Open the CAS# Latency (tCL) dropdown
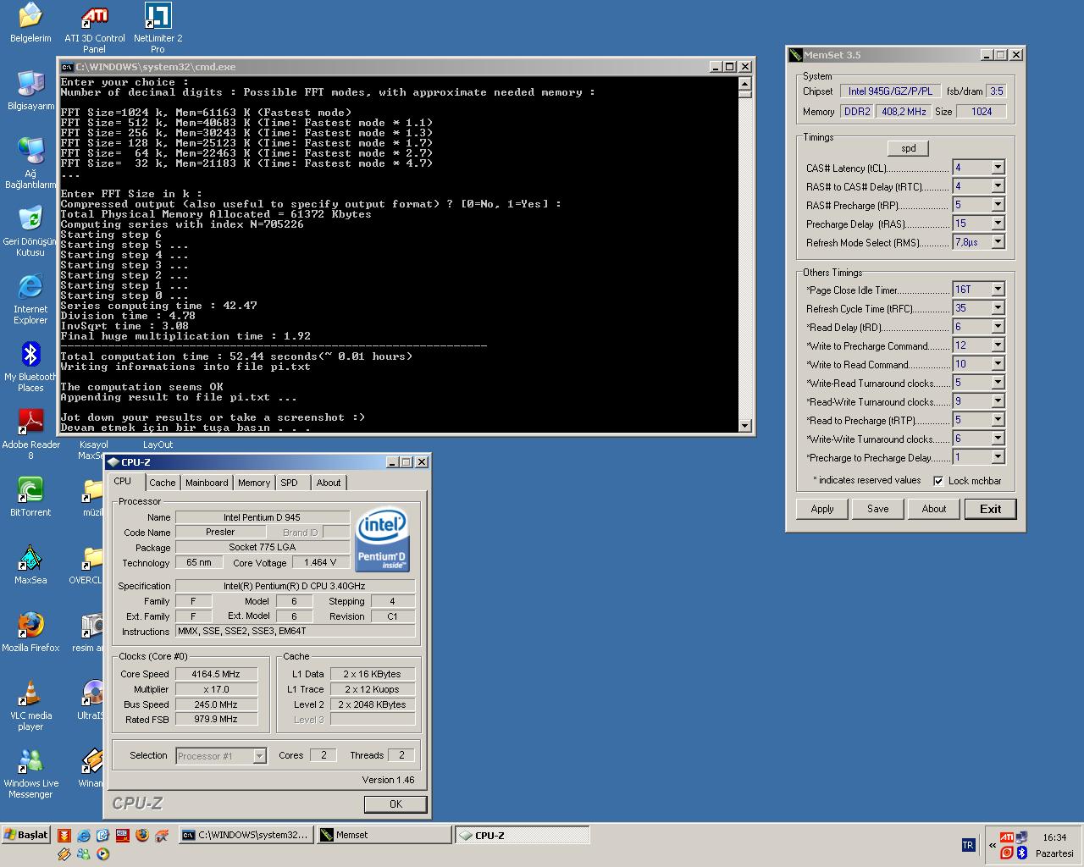The height and width of the screenshot is (867, 1084). pyautogui.click(x=997, y=168)
